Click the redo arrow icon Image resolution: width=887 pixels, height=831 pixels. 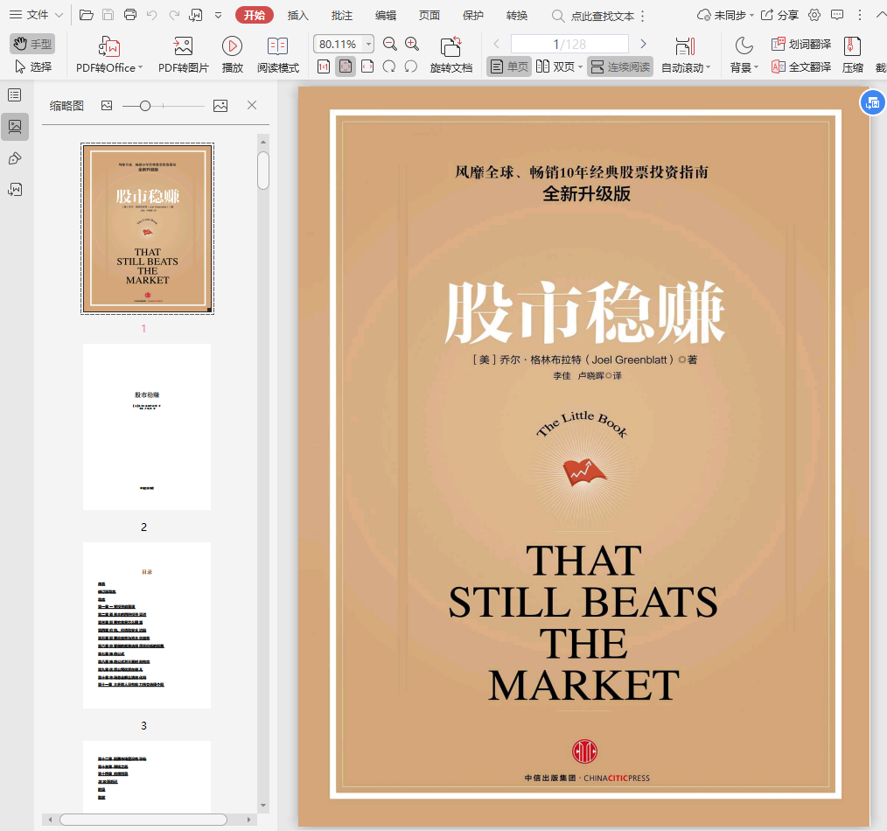174,15
